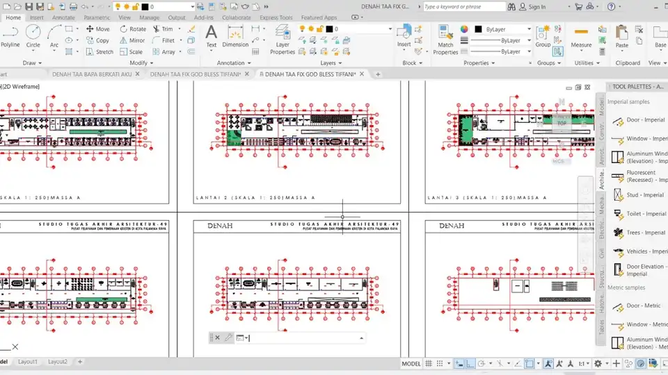
Task: Open Layer Properties manager
Action: pos(282,40)
